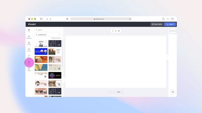Screen dimensions: 202x113
Task: Collapse the templates panel with the arrow handle
Action: [64, 80]
